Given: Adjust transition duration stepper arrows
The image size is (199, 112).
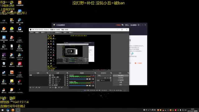Looking at the screenshot, I should 111,80.
